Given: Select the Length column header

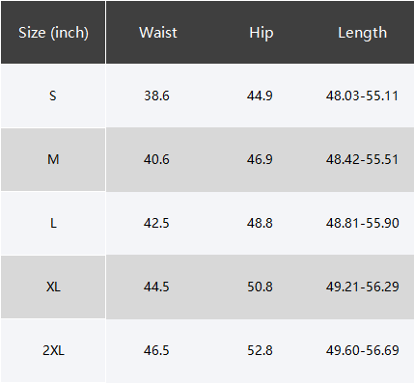Looking at the screenshot, I should pyautogui.click(x=362, y=33).
